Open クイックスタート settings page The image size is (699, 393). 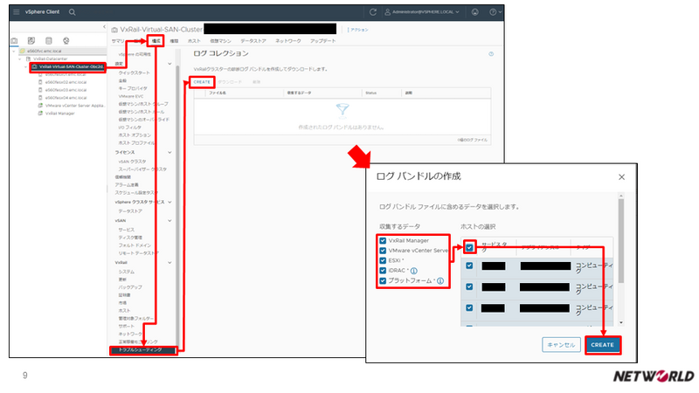[135, 72]
